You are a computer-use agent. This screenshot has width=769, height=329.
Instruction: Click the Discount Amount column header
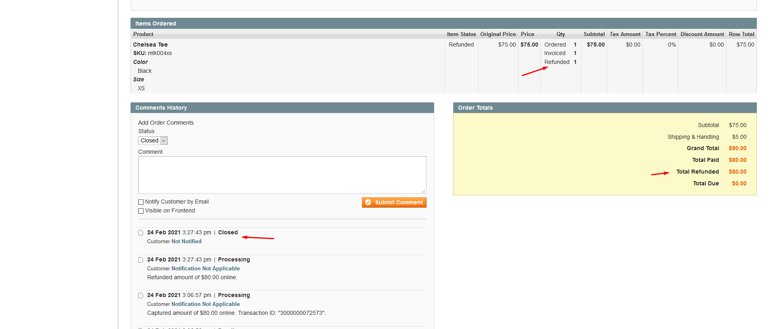pyautogui.click(x=702, y=34)
